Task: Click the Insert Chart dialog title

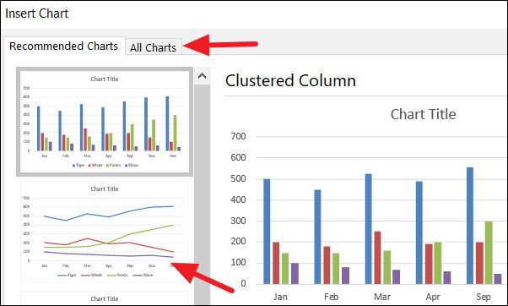Action: [x=37, y=14]
